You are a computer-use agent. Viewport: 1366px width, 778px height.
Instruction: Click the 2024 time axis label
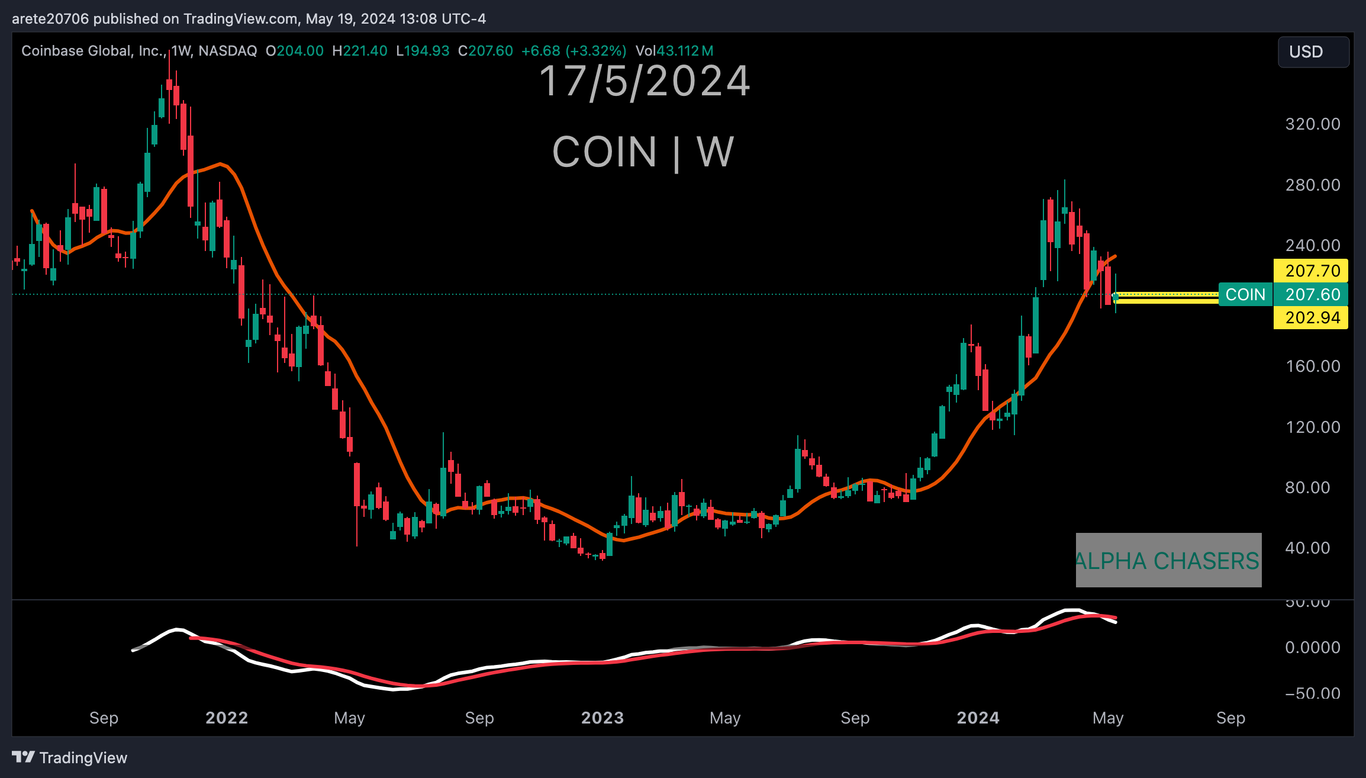pyautogui.click(x=978, y=718)
